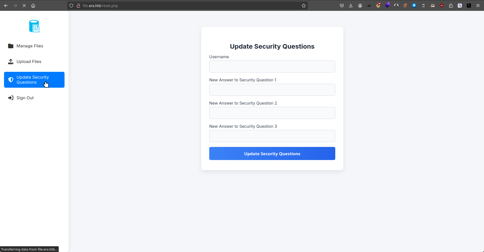Click the Security Question 1 answer field
This screenshot has height=252, width=484.
click(x=272, y=90)
